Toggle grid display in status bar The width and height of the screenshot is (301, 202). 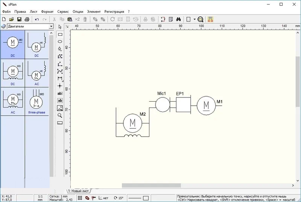(80, 198)
